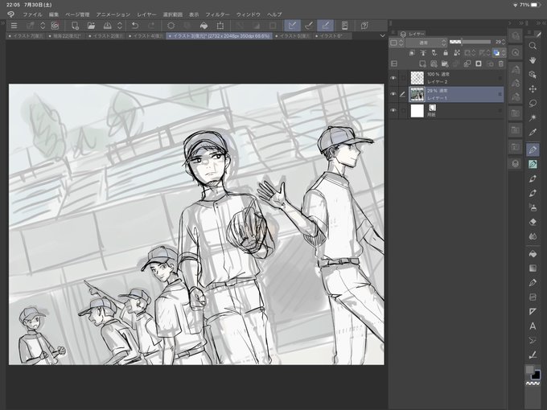The width and height of the screenshot is (547, 410).
Task: Select the Hand move tool
Action: (533, 60)
